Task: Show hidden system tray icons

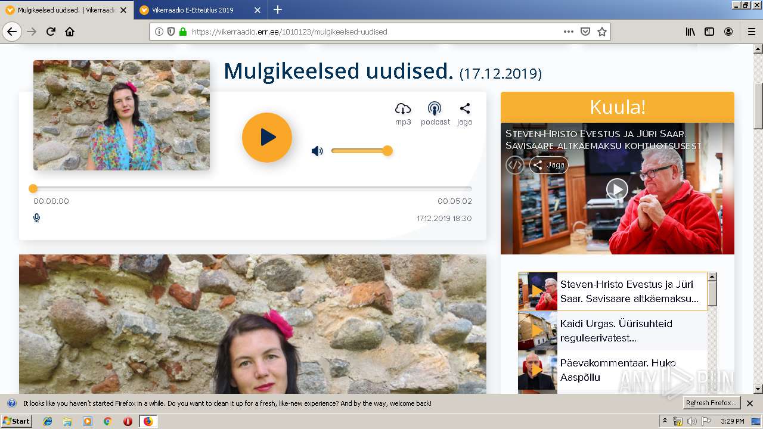Action: click(665, 421)
